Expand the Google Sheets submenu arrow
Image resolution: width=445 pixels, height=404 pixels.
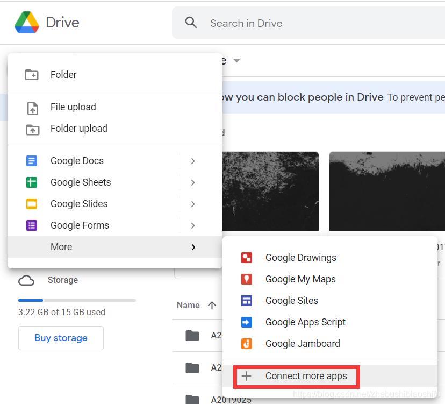point(193,182)
